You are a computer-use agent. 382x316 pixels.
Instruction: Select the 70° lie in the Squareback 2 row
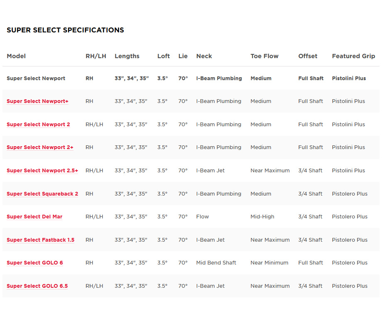pos(183,194)
